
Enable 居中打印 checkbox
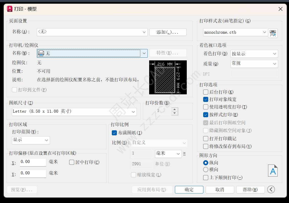pyautogui.click(x=71, y=163)
